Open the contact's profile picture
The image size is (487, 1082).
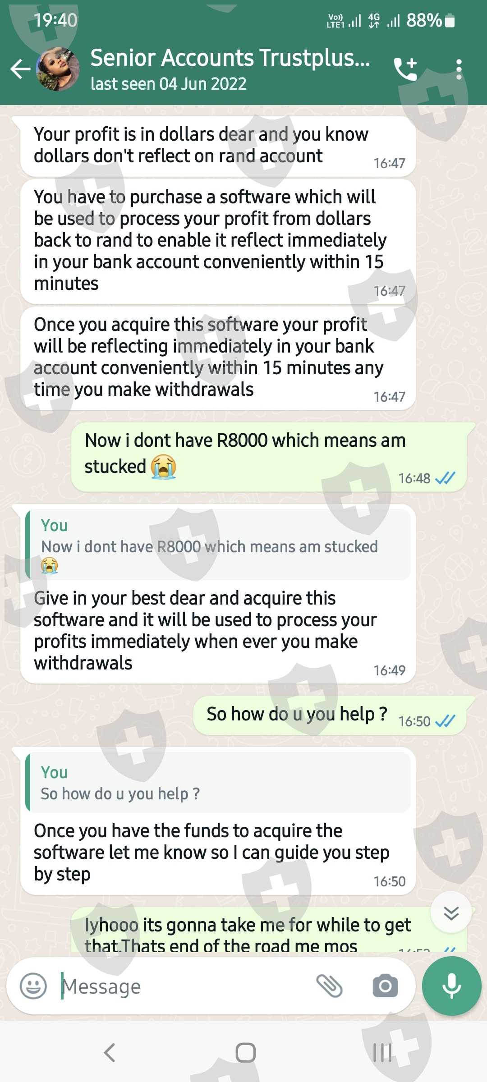[x=58, y=69]
